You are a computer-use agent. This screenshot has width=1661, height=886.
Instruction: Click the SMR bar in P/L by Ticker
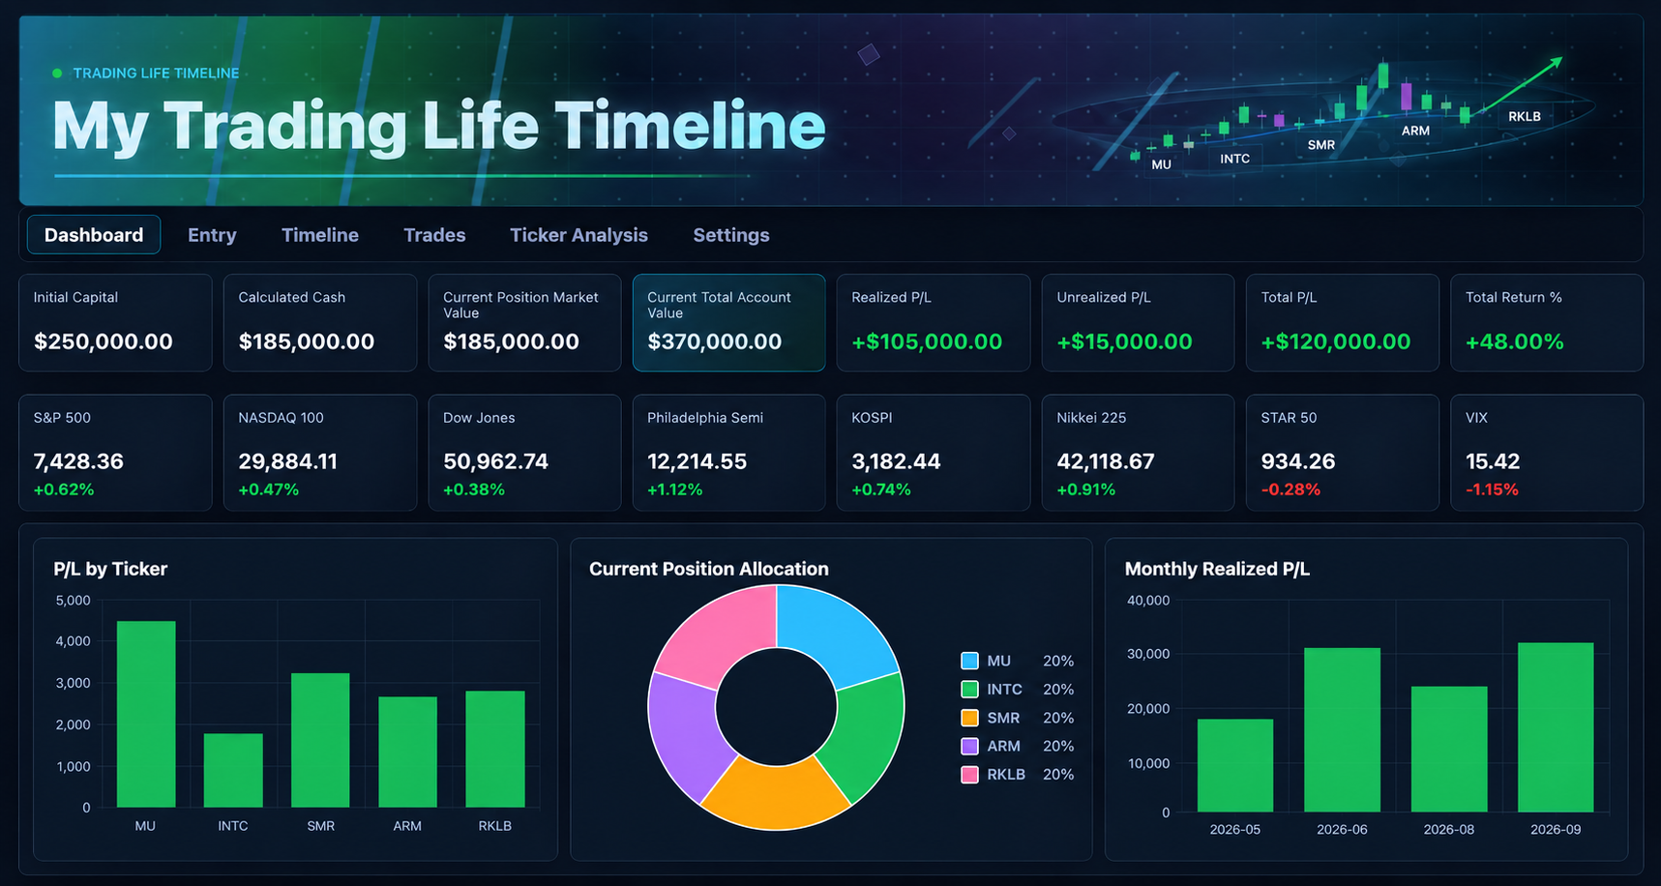(320, 740)
